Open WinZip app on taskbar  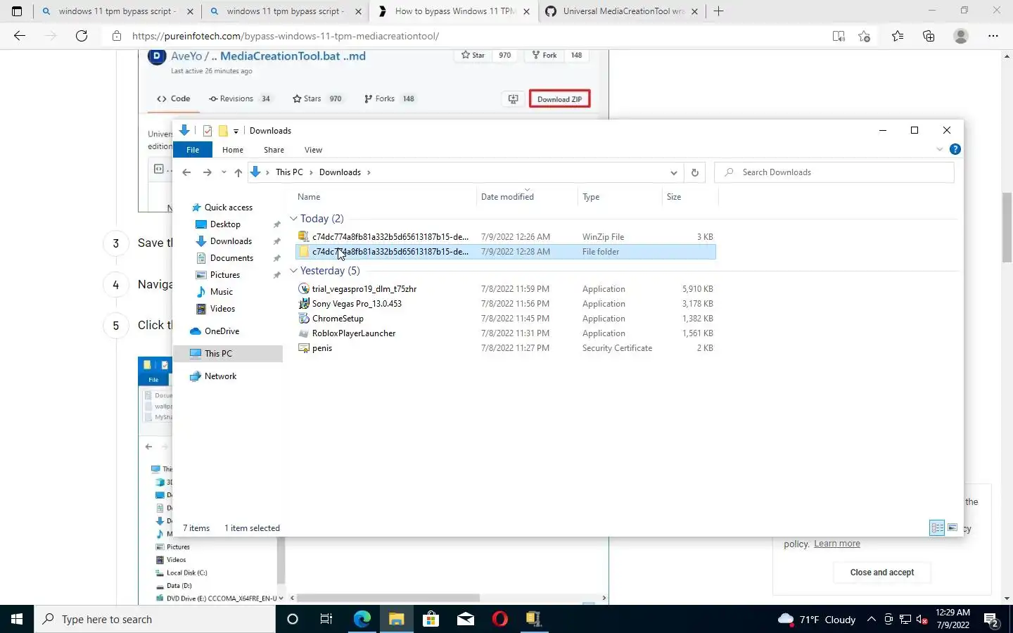534,619
